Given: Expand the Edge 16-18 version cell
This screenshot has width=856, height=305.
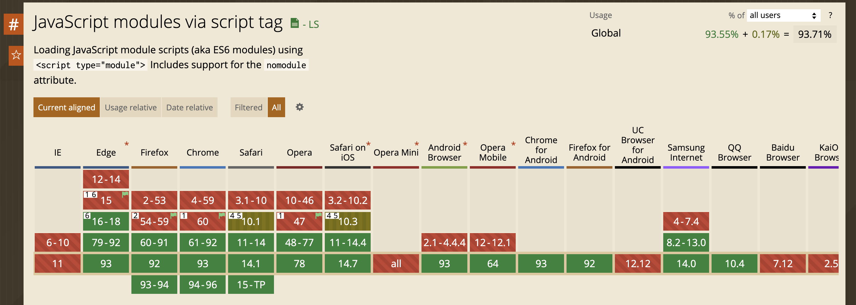Looking at the screenshot, I should 106,221.
